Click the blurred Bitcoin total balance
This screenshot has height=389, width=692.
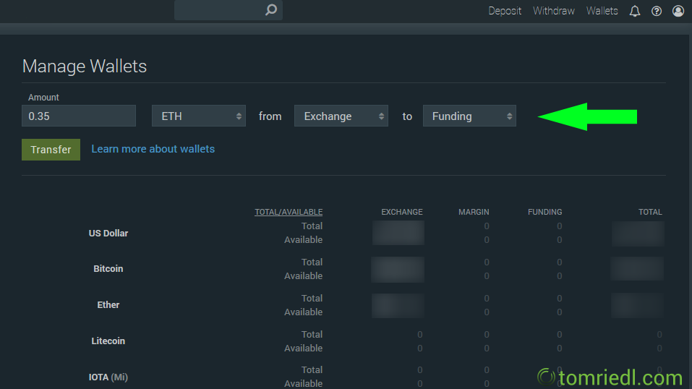point(637,268)
